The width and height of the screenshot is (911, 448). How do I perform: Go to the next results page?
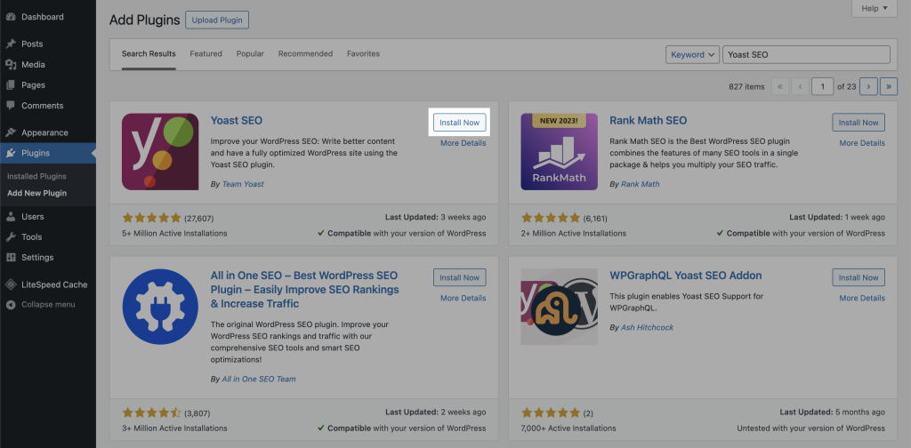click(x=867, y=86)
